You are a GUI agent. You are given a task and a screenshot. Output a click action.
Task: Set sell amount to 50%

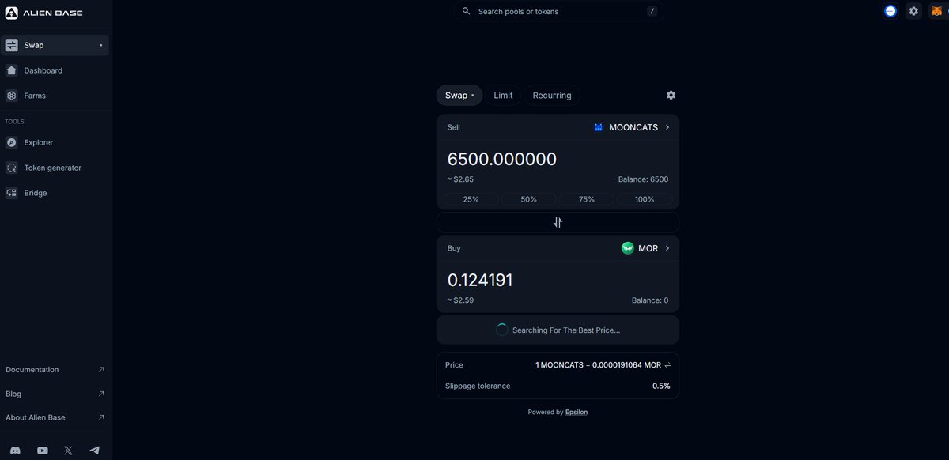(x=529, y=199)
